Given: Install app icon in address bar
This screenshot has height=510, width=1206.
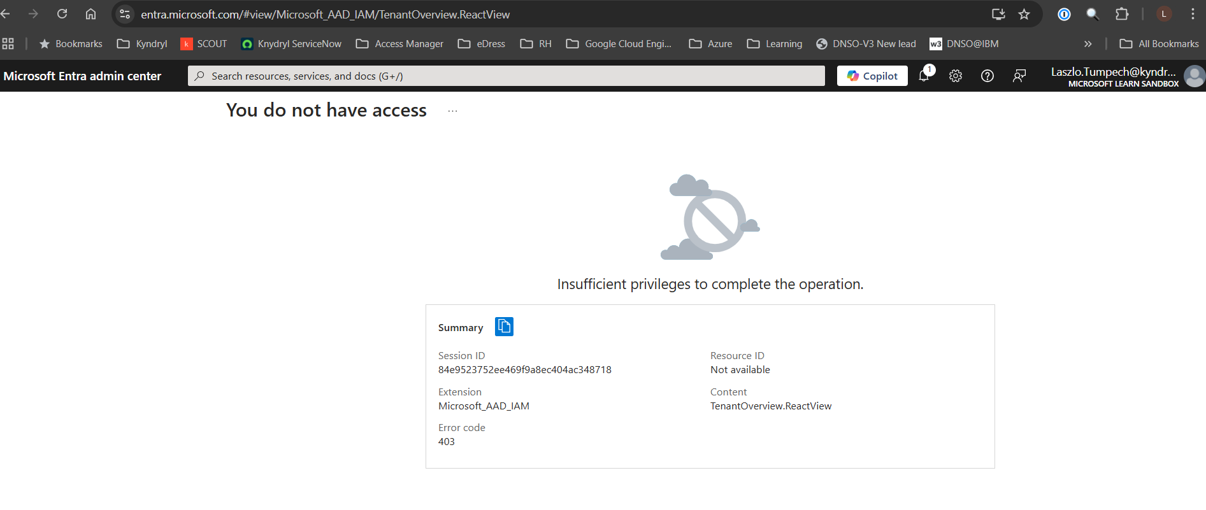Looking at the screenshot, I should pyautogui.click(x=998, y=14).
